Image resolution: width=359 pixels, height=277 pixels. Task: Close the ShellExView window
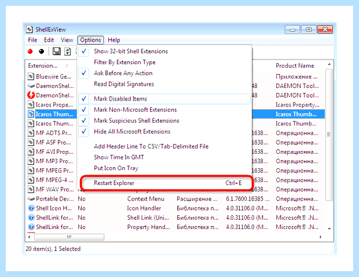coord(325,29)
